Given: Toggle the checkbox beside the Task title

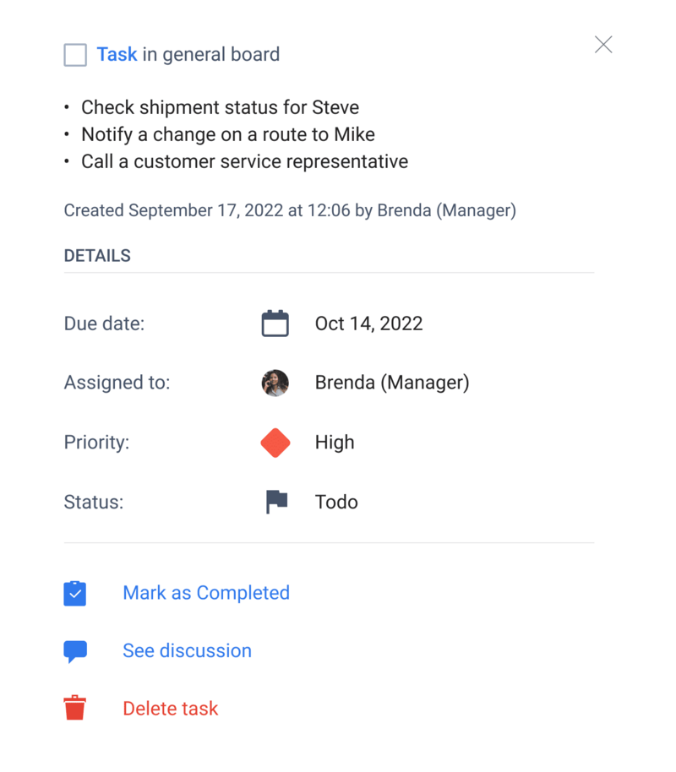Looking at the screenshot, I should [x=75, y=54].
